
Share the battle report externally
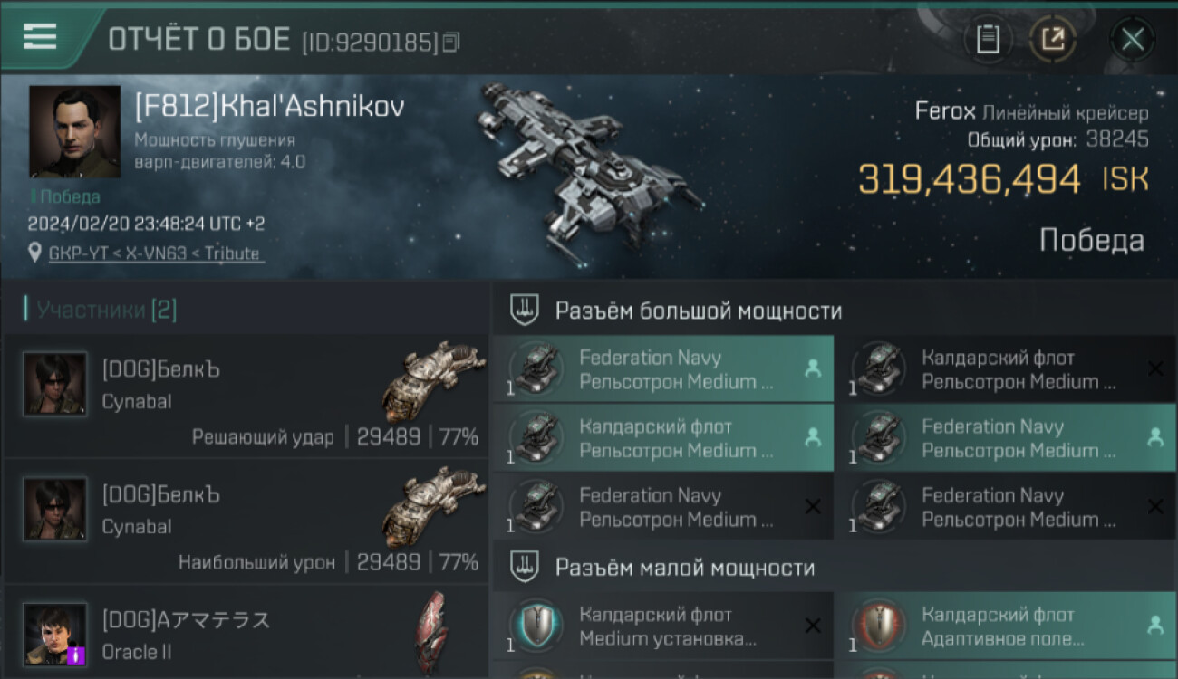(x=1053, y=39)
